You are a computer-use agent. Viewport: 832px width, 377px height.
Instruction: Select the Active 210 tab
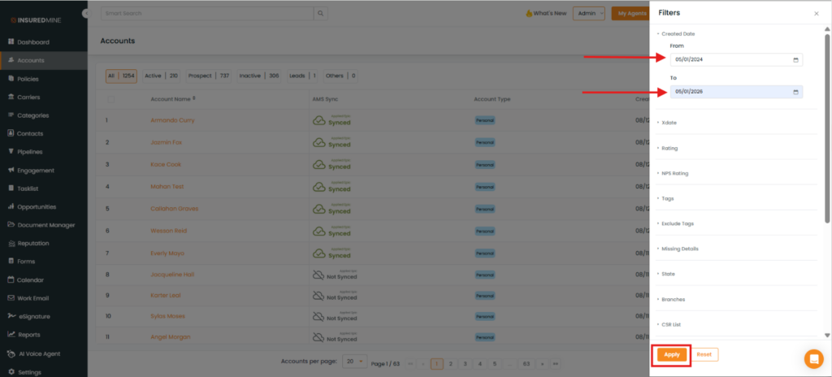(x=162, y=76)
